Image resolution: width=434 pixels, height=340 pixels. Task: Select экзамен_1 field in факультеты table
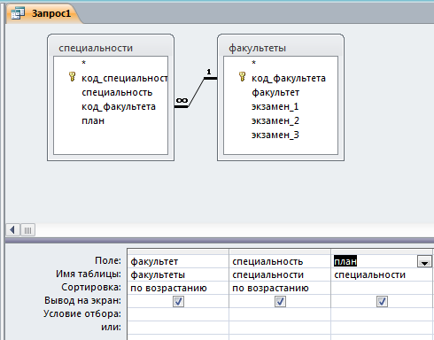pos(275,106)
